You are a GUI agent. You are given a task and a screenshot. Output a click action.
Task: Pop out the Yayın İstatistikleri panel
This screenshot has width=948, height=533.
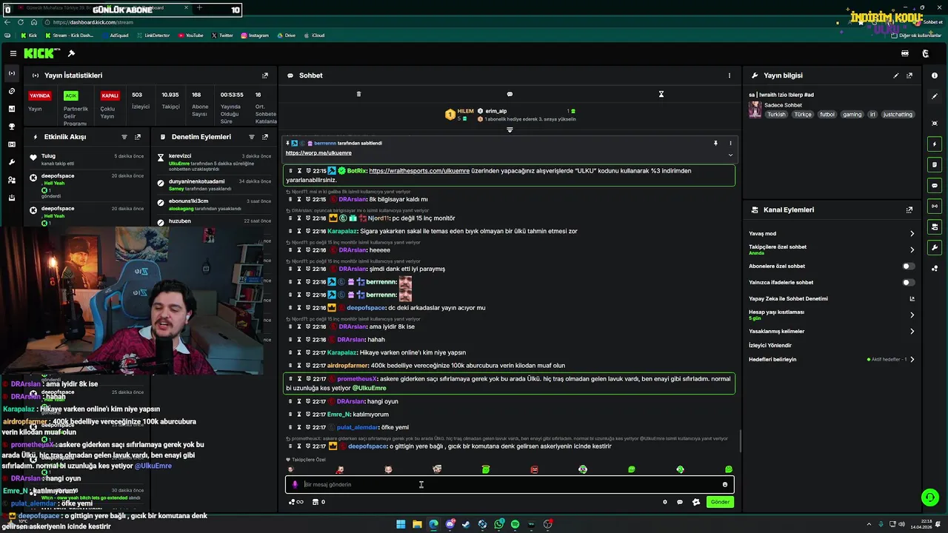click(x=265, y=76)
